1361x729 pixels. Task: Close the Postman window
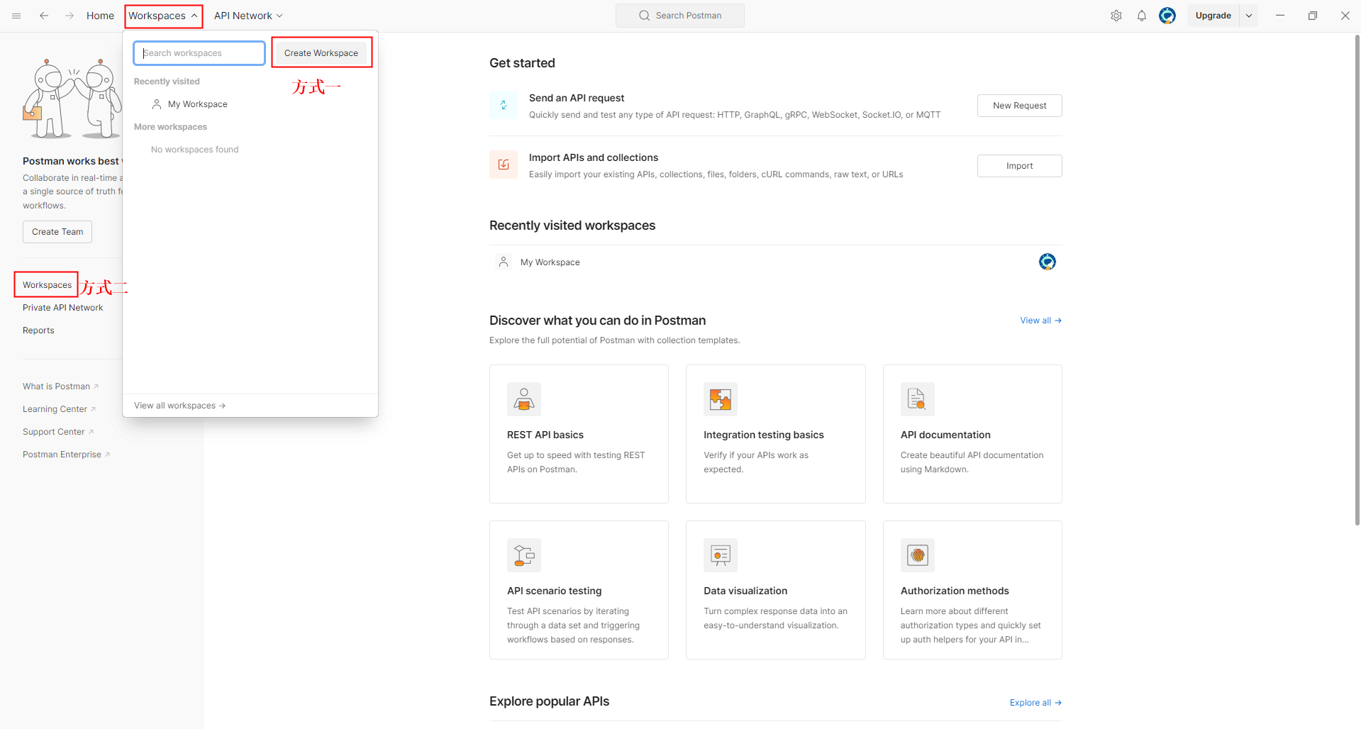click(x=1345, y=16)
